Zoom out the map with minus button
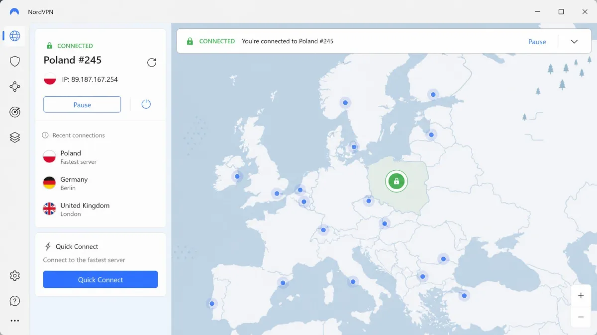This screenshot has height=335, width=597. point(581,317)
